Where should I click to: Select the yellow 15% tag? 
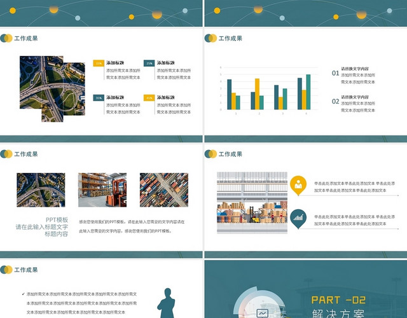tap(99, 63)
